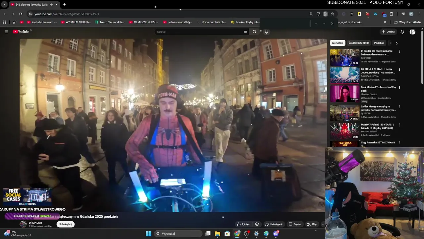
Task: Click the Udostępnij share button
Action: 274,224
